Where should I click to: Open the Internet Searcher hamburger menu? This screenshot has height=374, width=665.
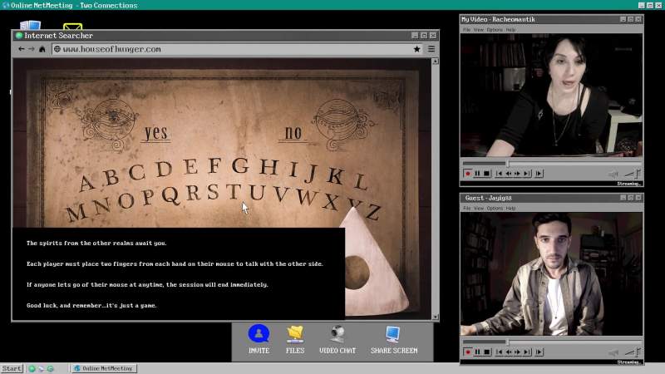point(431,49)
